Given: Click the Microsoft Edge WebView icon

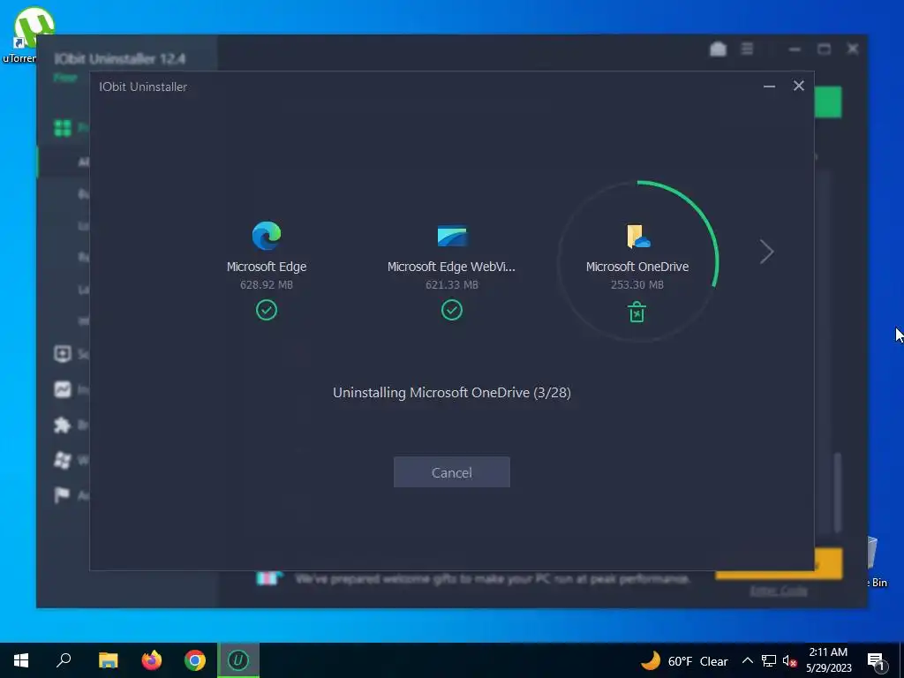Looking at the screenshot, I should (452, 236).
